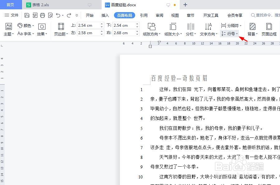The height and width of the screenshot is (185, 280).
Task: Open the 字体 theme fonts dropdown
Action: 26,34
